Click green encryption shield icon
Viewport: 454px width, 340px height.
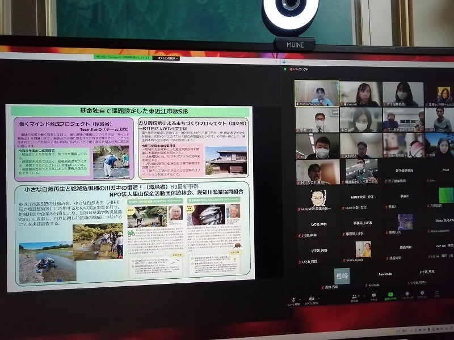[285, 69]
